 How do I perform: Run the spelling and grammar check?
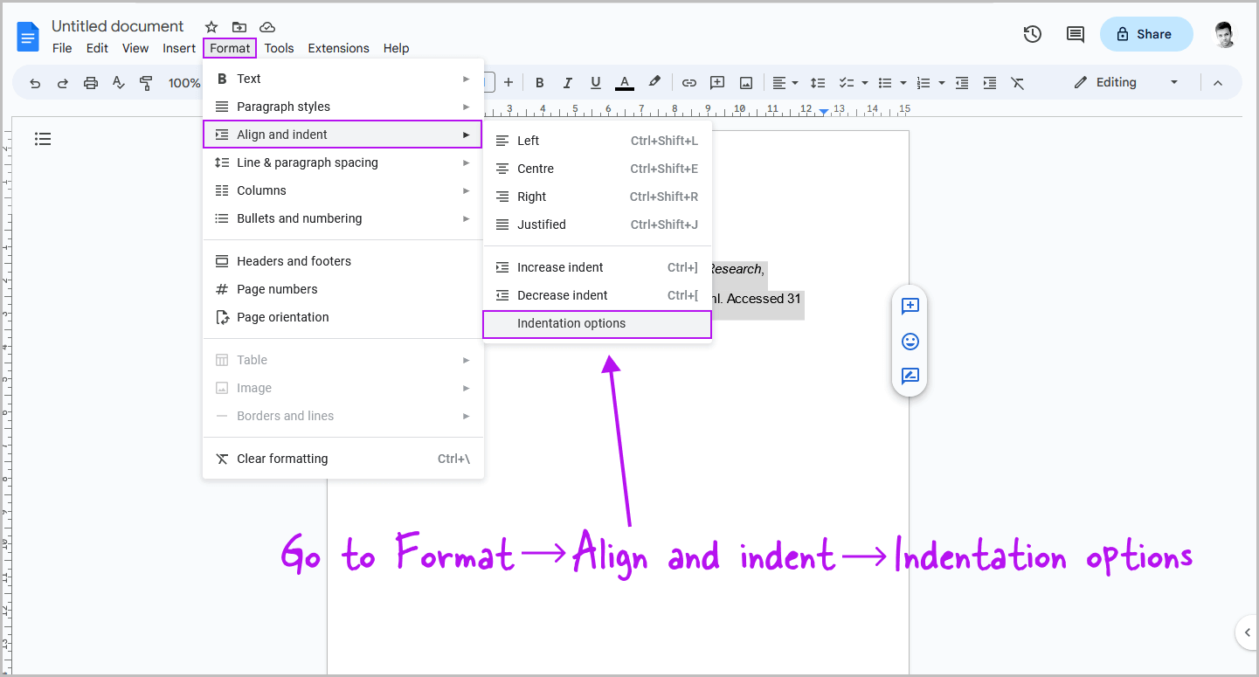119,82
